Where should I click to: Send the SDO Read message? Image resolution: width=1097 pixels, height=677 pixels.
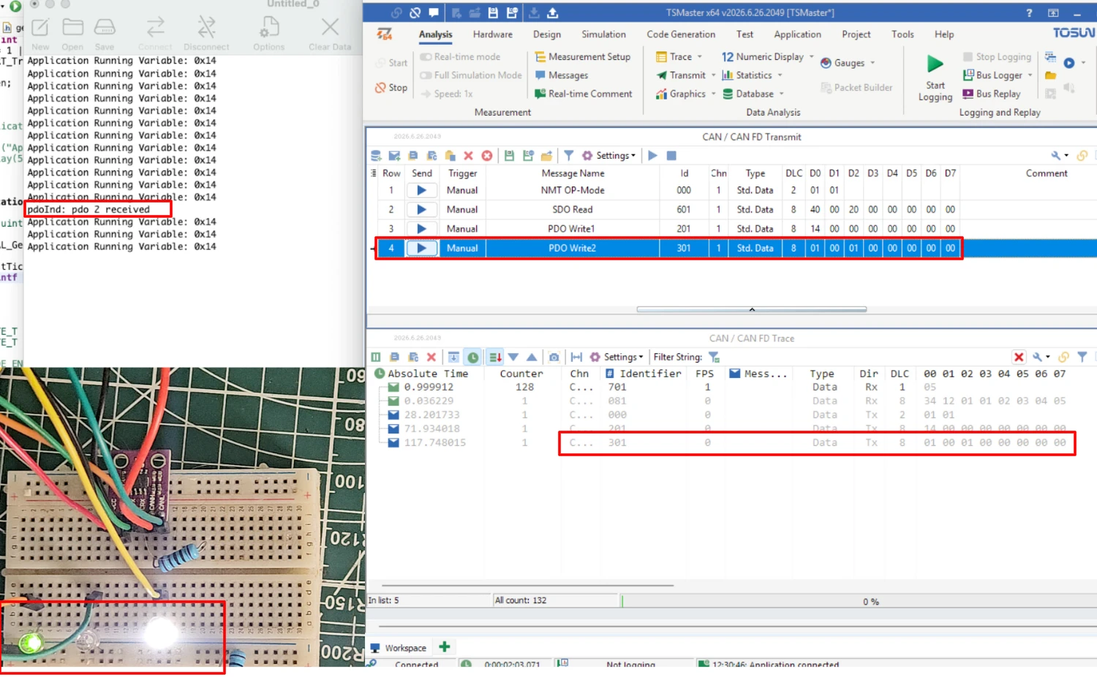pos(421,209)
